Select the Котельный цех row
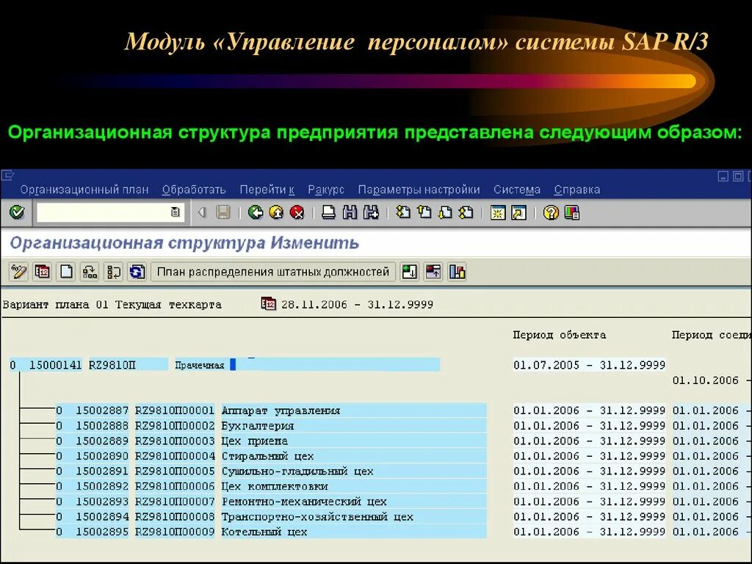This screenshot has height=564, width=752. click(x=353, y=532)
